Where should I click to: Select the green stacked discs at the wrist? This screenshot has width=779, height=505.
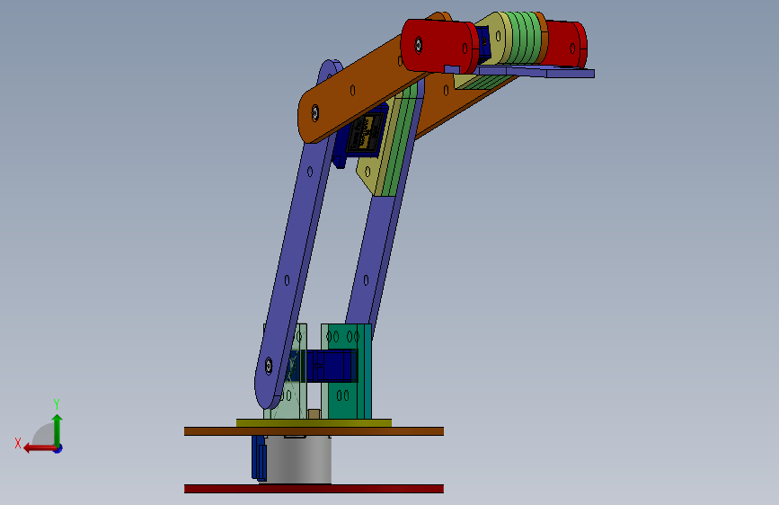tap(523, 38)
